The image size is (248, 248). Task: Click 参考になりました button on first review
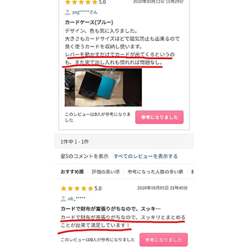(159, 117)
